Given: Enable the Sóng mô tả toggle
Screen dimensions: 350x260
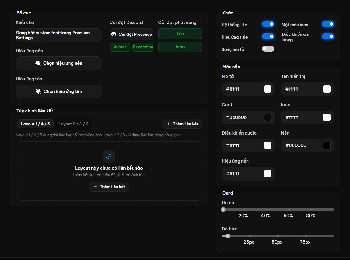Looking at the screenshot, I should tap(268, 49).
